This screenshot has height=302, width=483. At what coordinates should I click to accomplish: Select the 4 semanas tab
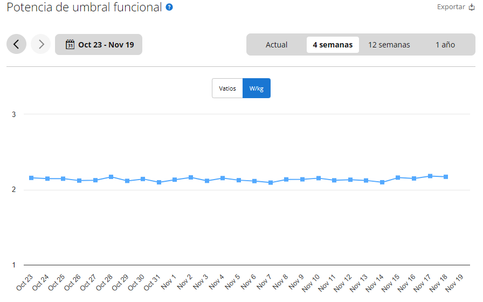coord(333,45)
